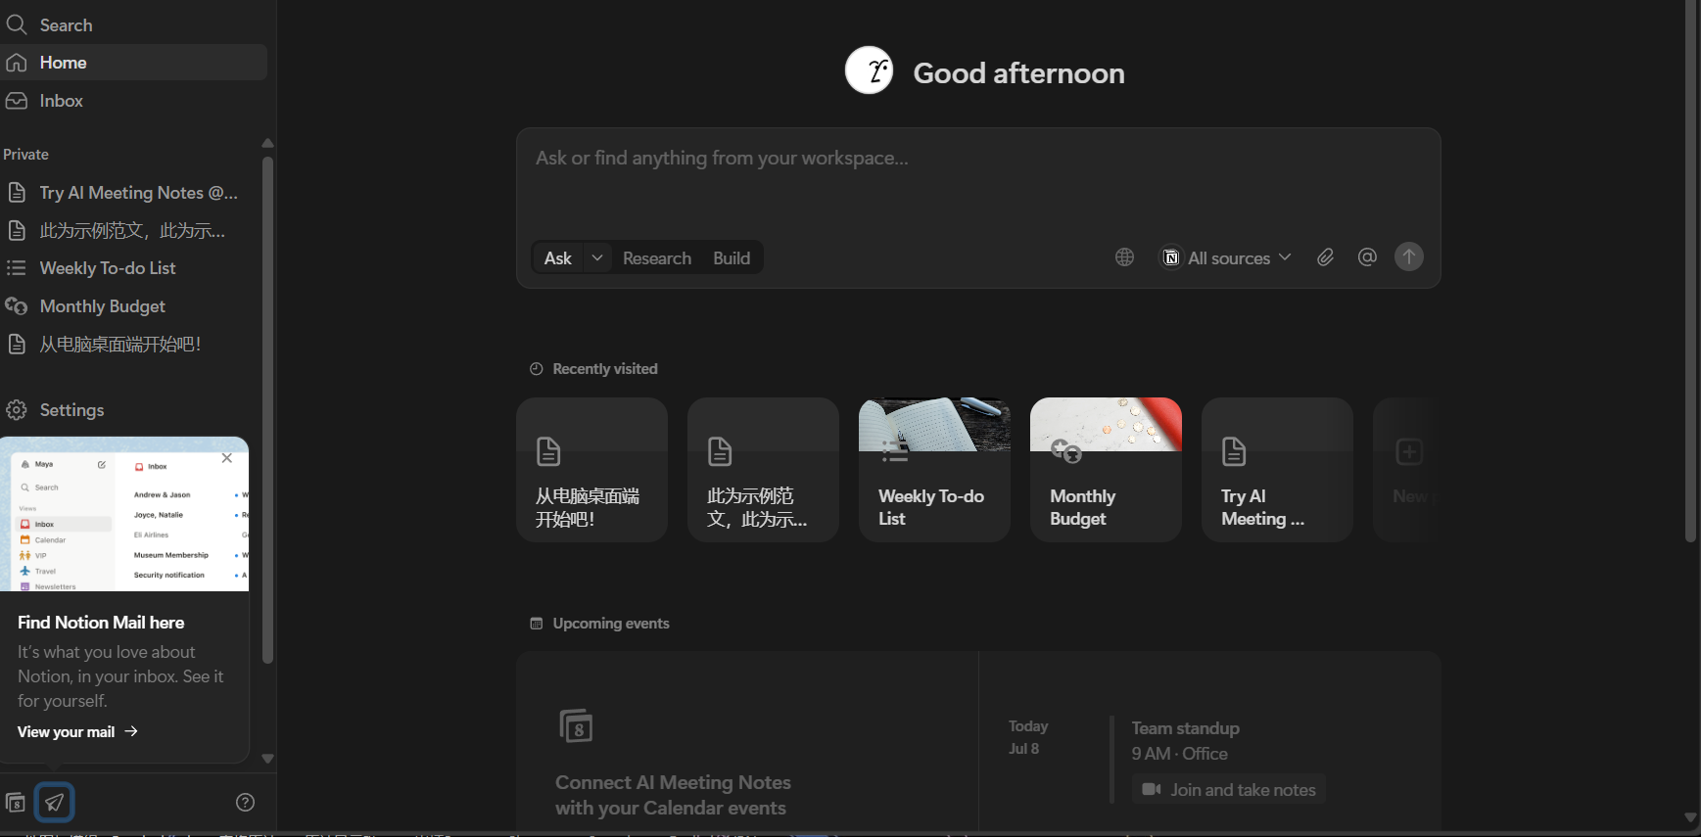Click the main page vertical scrollbar thumb

click(x=1690, y=272)
